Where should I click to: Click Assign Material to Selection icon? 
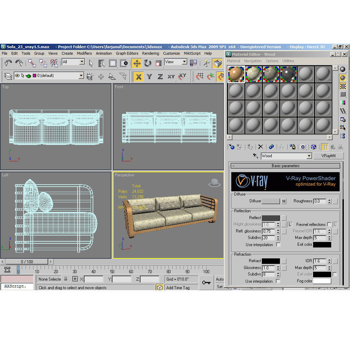point(250,147)
